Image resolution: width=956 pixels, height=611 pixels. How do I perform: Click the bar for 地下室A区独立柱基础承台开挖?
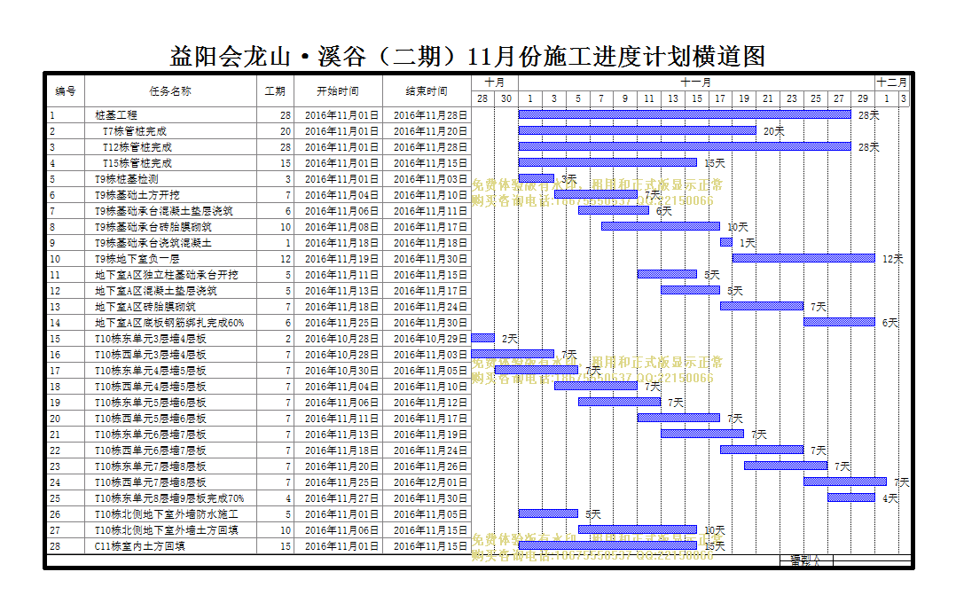pyautogui.click(x=667, y=274)
